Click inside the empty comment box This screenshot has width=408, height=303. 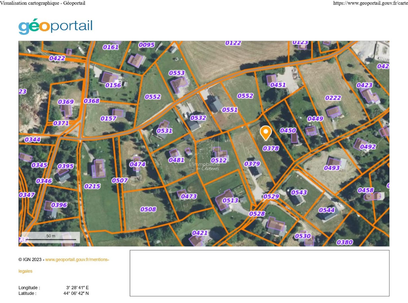[259, 273]
